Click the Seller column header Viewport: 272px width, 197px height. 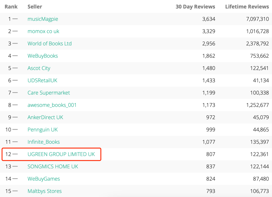35,7
